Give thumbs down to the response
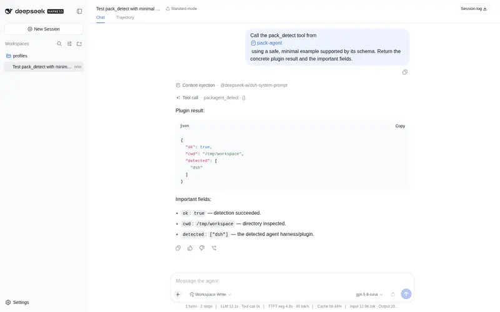The height and width of the screenshot is (312, 500). point(202,248)
